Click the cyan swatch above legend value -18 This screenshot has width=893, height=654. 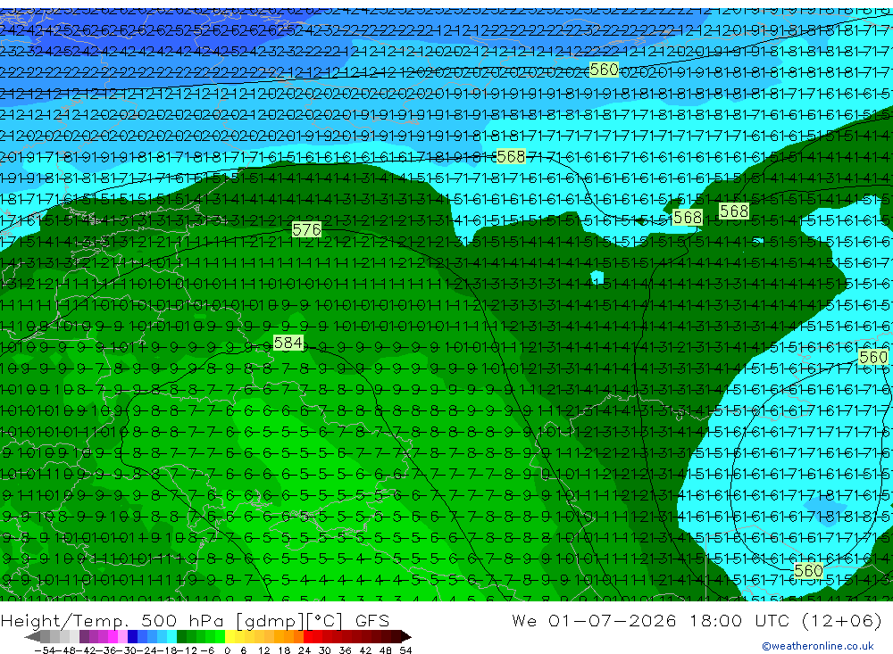click(x=171, y=636)
